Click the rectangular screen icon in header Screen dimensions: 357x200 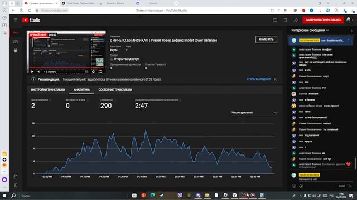click(275, 20)
